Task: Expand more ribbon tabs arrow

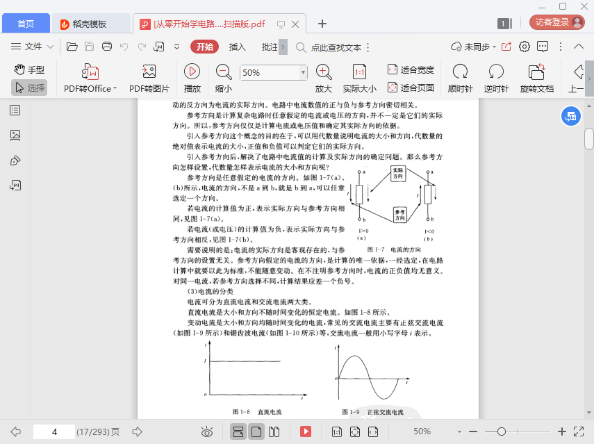Action: pyautogui.click(x=283, y=47)
